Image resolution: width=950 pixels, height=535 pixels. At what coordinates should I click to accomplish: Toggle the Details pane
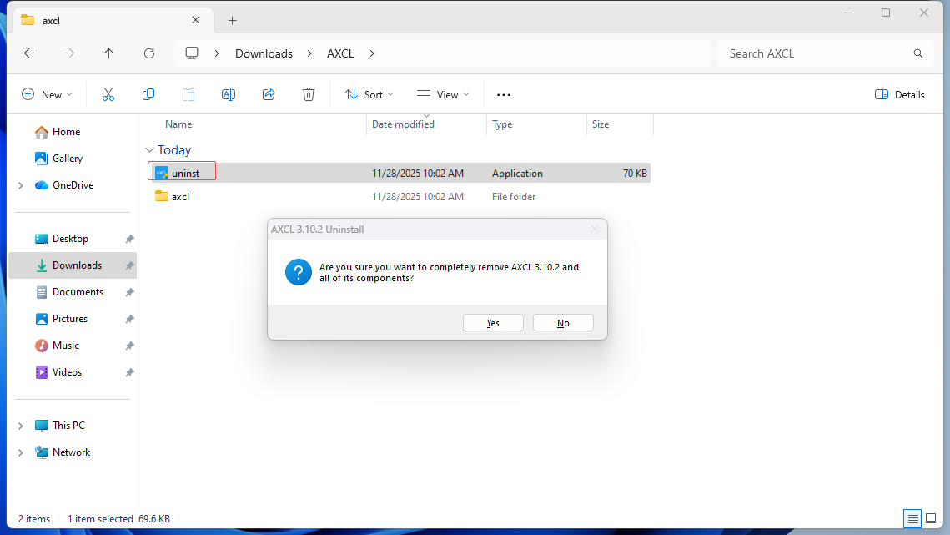900,94
